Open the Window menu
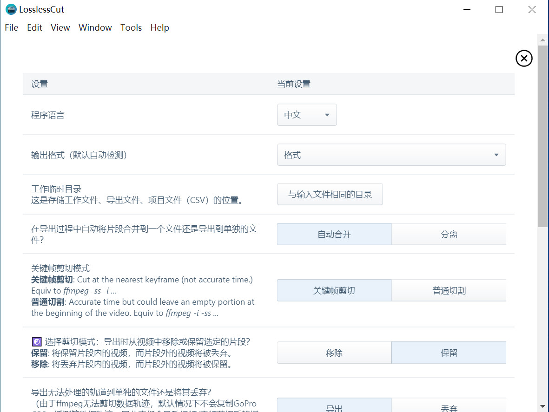 click(x=95, y=28)
